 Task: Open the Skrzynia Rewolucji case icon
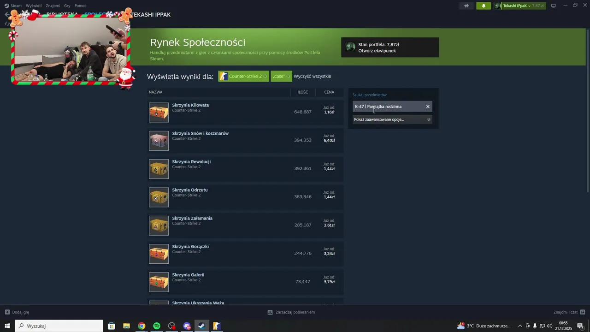(159, 169)
